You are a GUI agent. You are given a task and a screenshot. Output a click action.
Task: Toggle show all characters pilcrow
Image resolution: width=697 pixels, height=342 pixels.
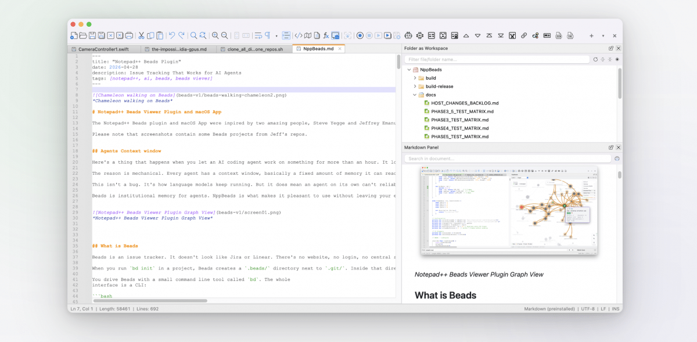(268, 35)
